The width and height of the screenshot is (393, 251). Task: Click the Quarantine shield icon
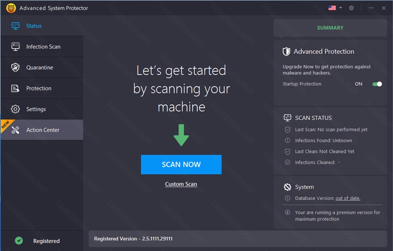pos(15,68)
